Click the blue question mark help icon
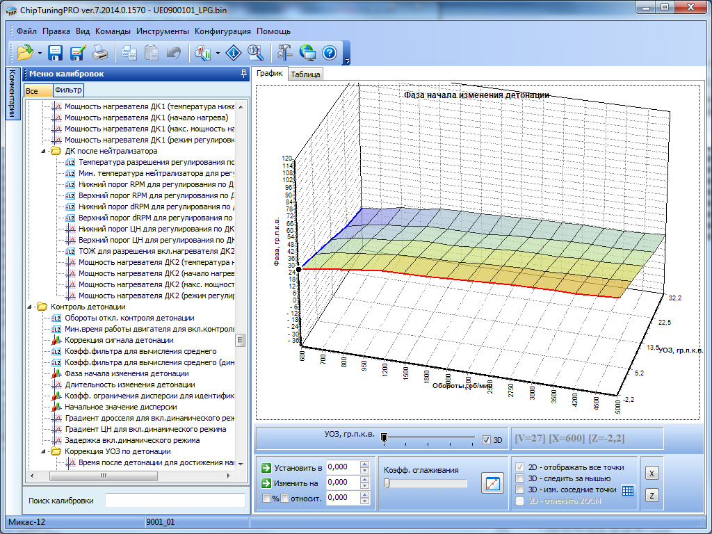This screenshot has height=534, width=712. [330, 52]
